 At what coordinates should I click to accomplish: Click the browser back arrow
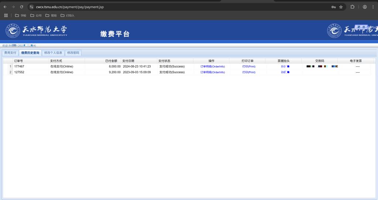click(x=5, y=7)
